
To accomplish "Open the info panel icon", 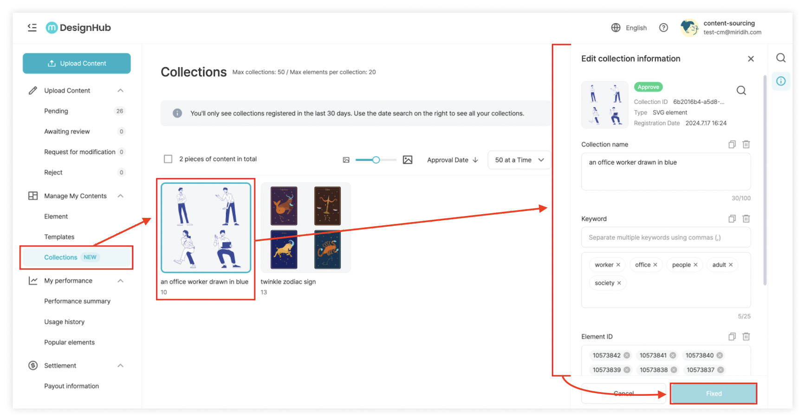I will [781, 81].
